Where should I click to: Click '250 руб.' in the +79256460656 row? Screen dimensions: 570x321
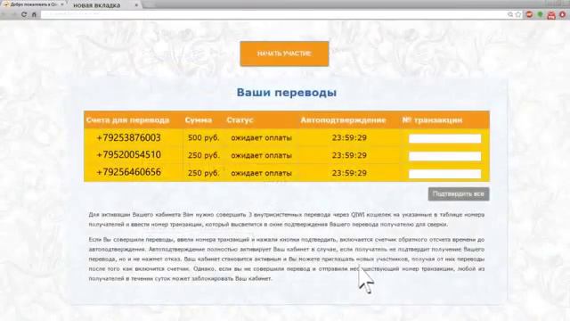(204, 173)
